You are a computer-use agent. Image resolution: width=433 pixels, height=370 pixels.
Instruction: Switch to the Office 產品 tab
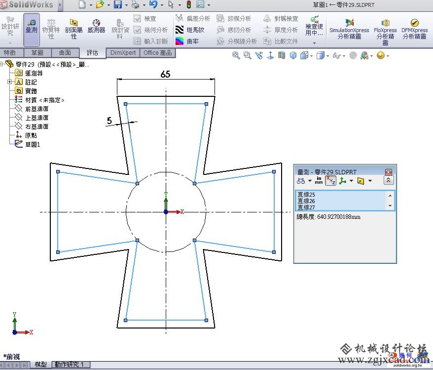pos(158,52)
